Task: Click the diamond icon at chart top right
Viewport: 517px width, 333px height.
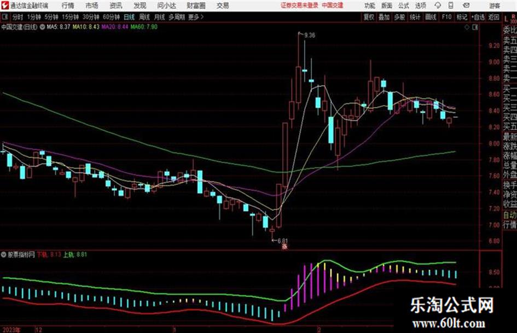Action: tap(467, 27)
